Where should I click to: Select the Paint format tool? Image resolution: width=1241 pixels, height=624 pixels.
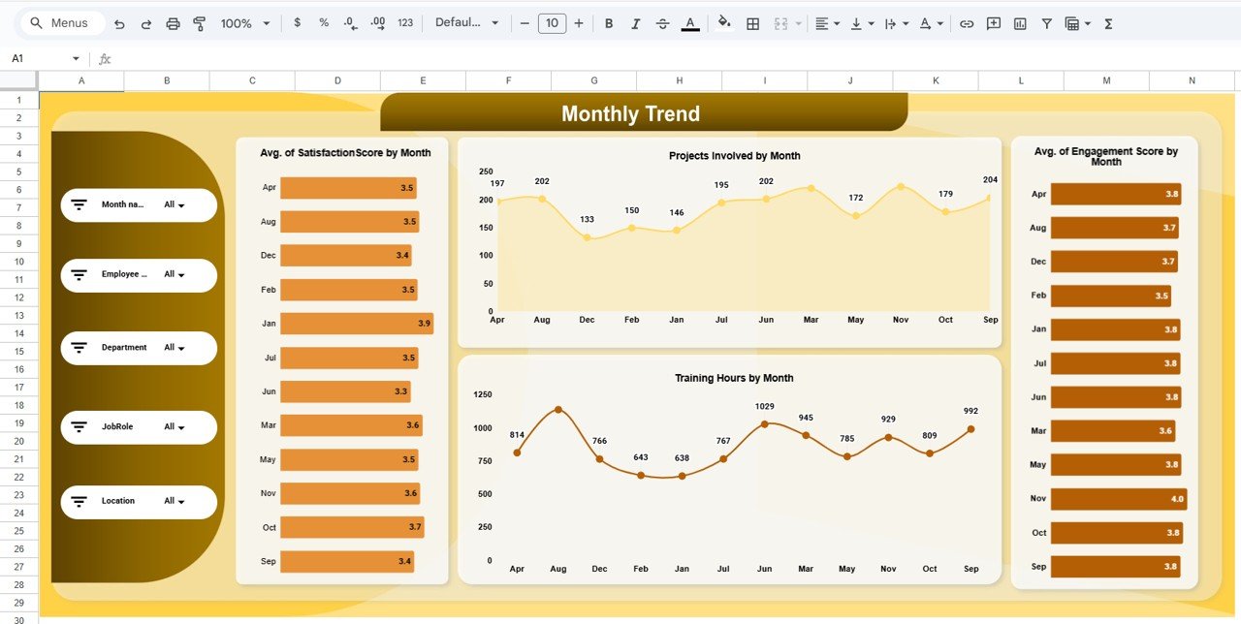pyautogui.click(x=199, y=22)
